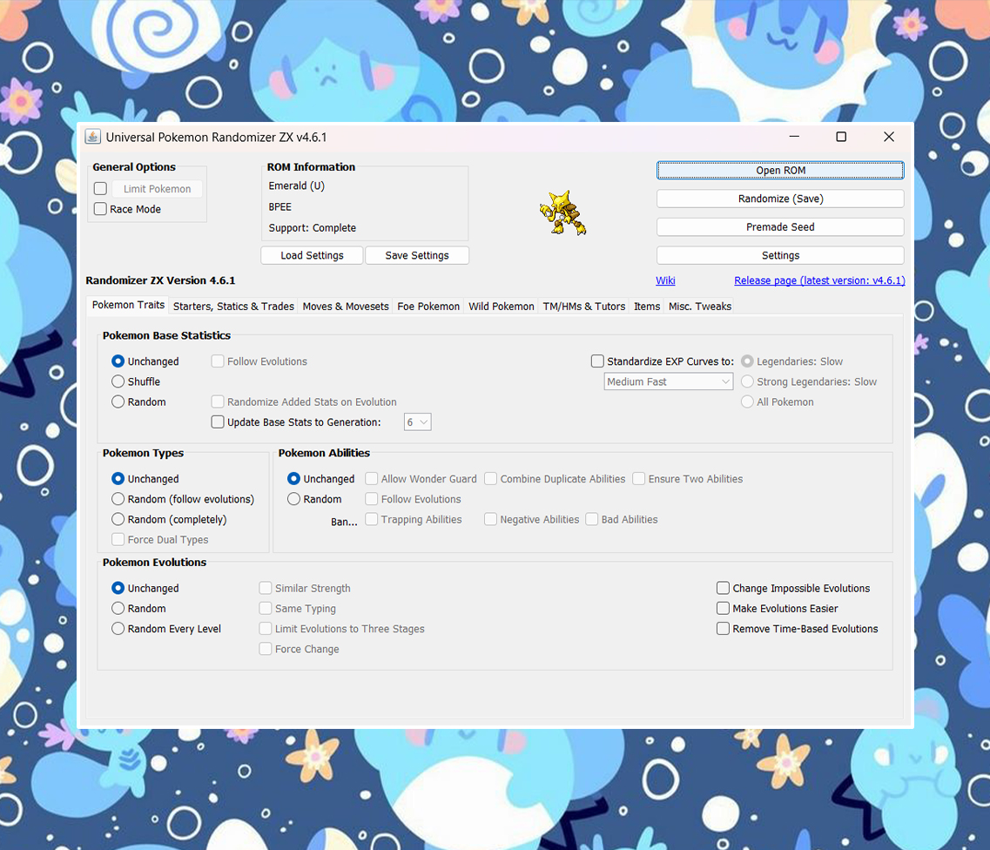Image resolution: width=990 pixels, height=850 pixels.
Task: Check the Limit Pokemon option
Action: 100,188
